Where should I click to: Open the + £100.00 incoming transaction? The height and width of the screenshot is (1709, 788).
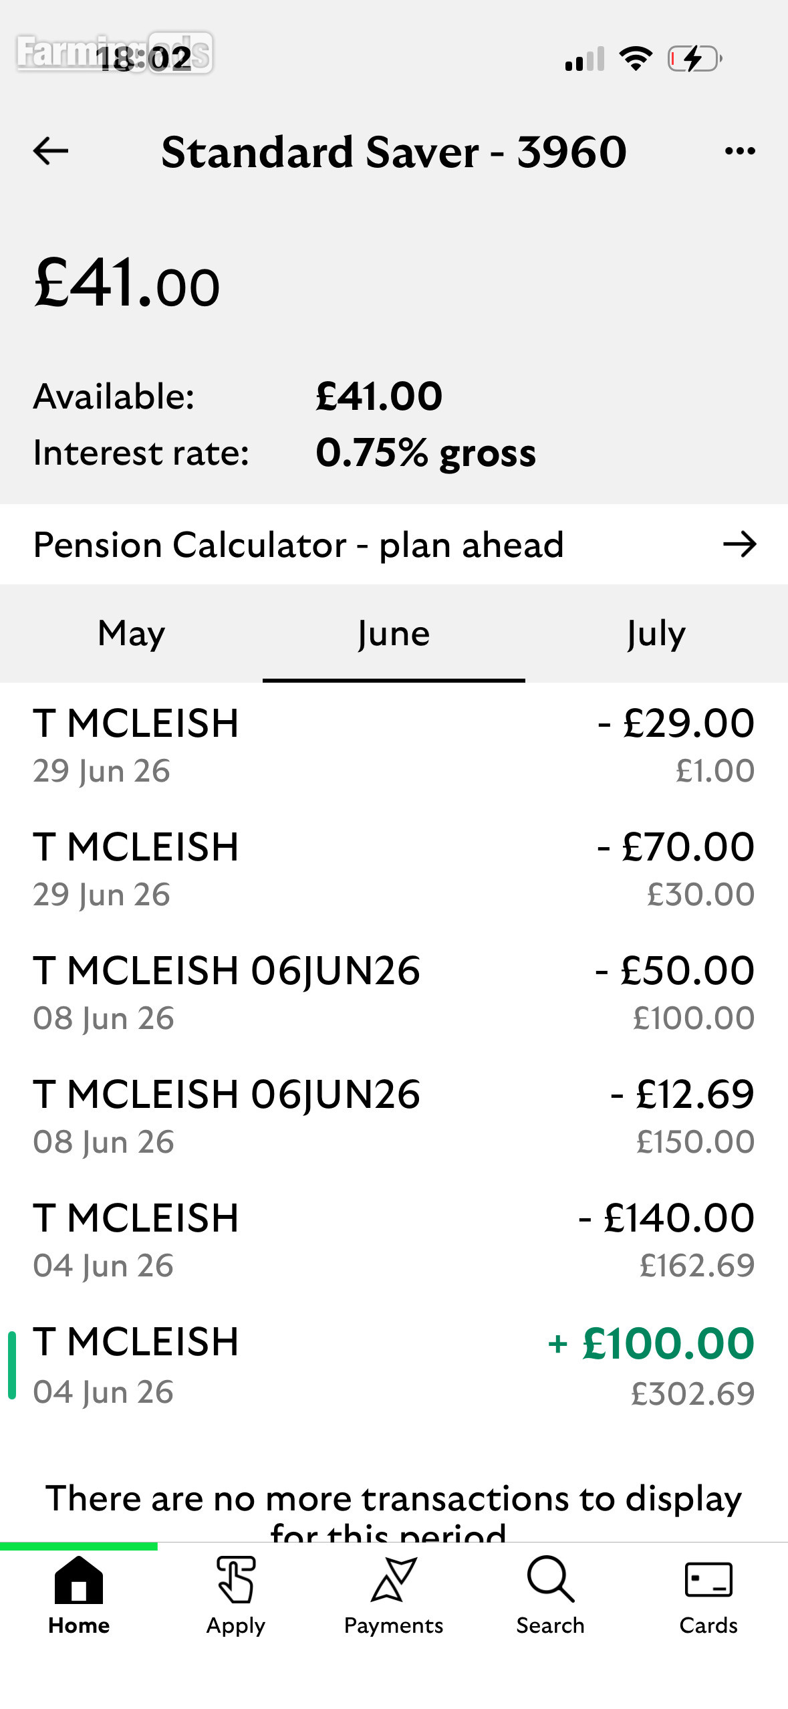pos(394,1365)
